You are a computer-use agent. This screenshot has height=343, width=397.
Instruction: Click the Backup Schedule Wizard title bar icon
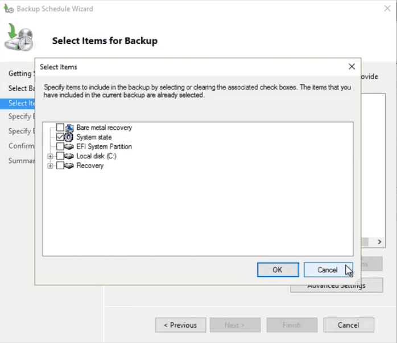coord(9,9)
